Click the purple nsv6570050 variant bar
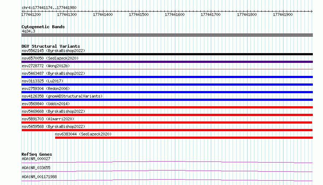 pyautogui.click(x=167, y=62)
